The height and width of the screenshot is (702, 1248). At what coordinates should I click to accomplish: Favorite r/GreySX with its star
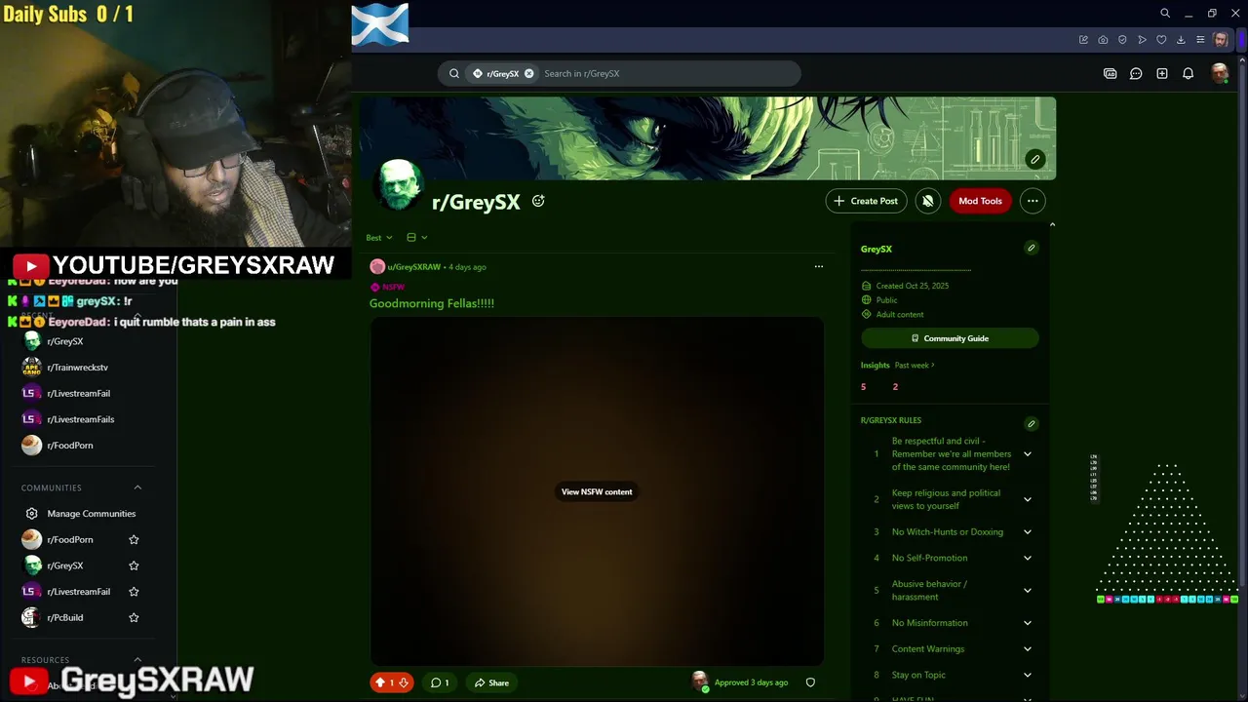134,565
